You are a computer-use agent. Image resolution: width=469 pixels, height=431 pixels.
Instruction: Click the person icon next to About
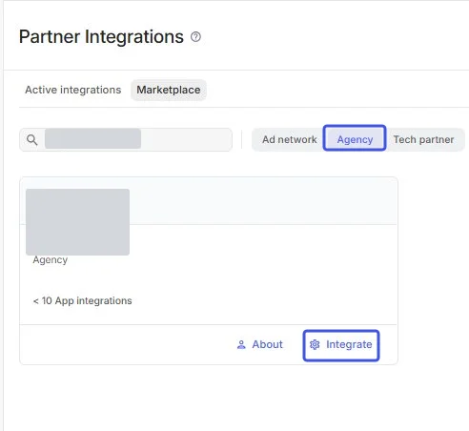[x=241, y=345]
